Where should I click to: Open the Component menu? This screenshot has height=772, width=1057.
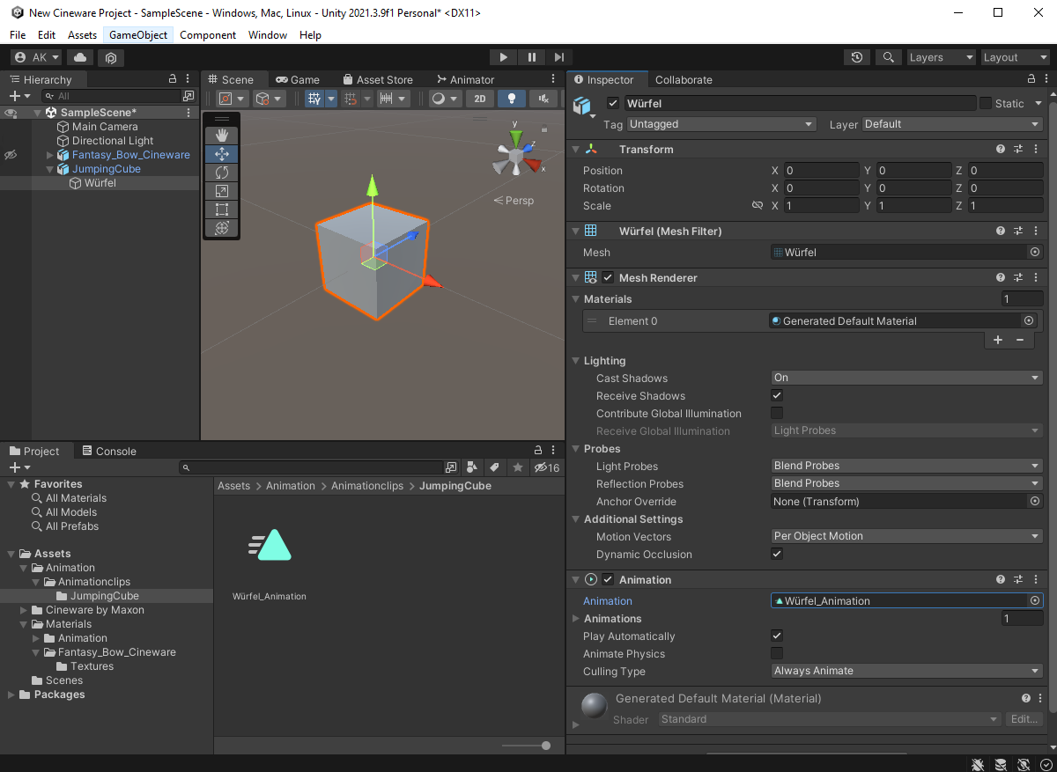[x=208, y=35]
